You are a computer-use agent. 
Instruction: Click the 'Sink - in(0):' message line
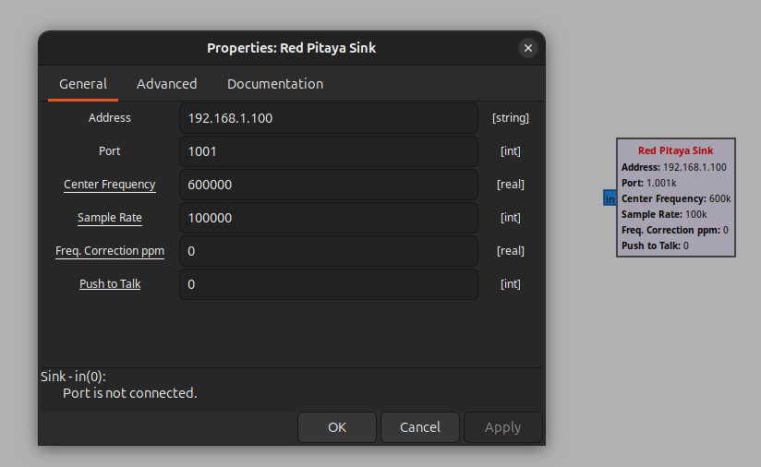tap(73, 377)
